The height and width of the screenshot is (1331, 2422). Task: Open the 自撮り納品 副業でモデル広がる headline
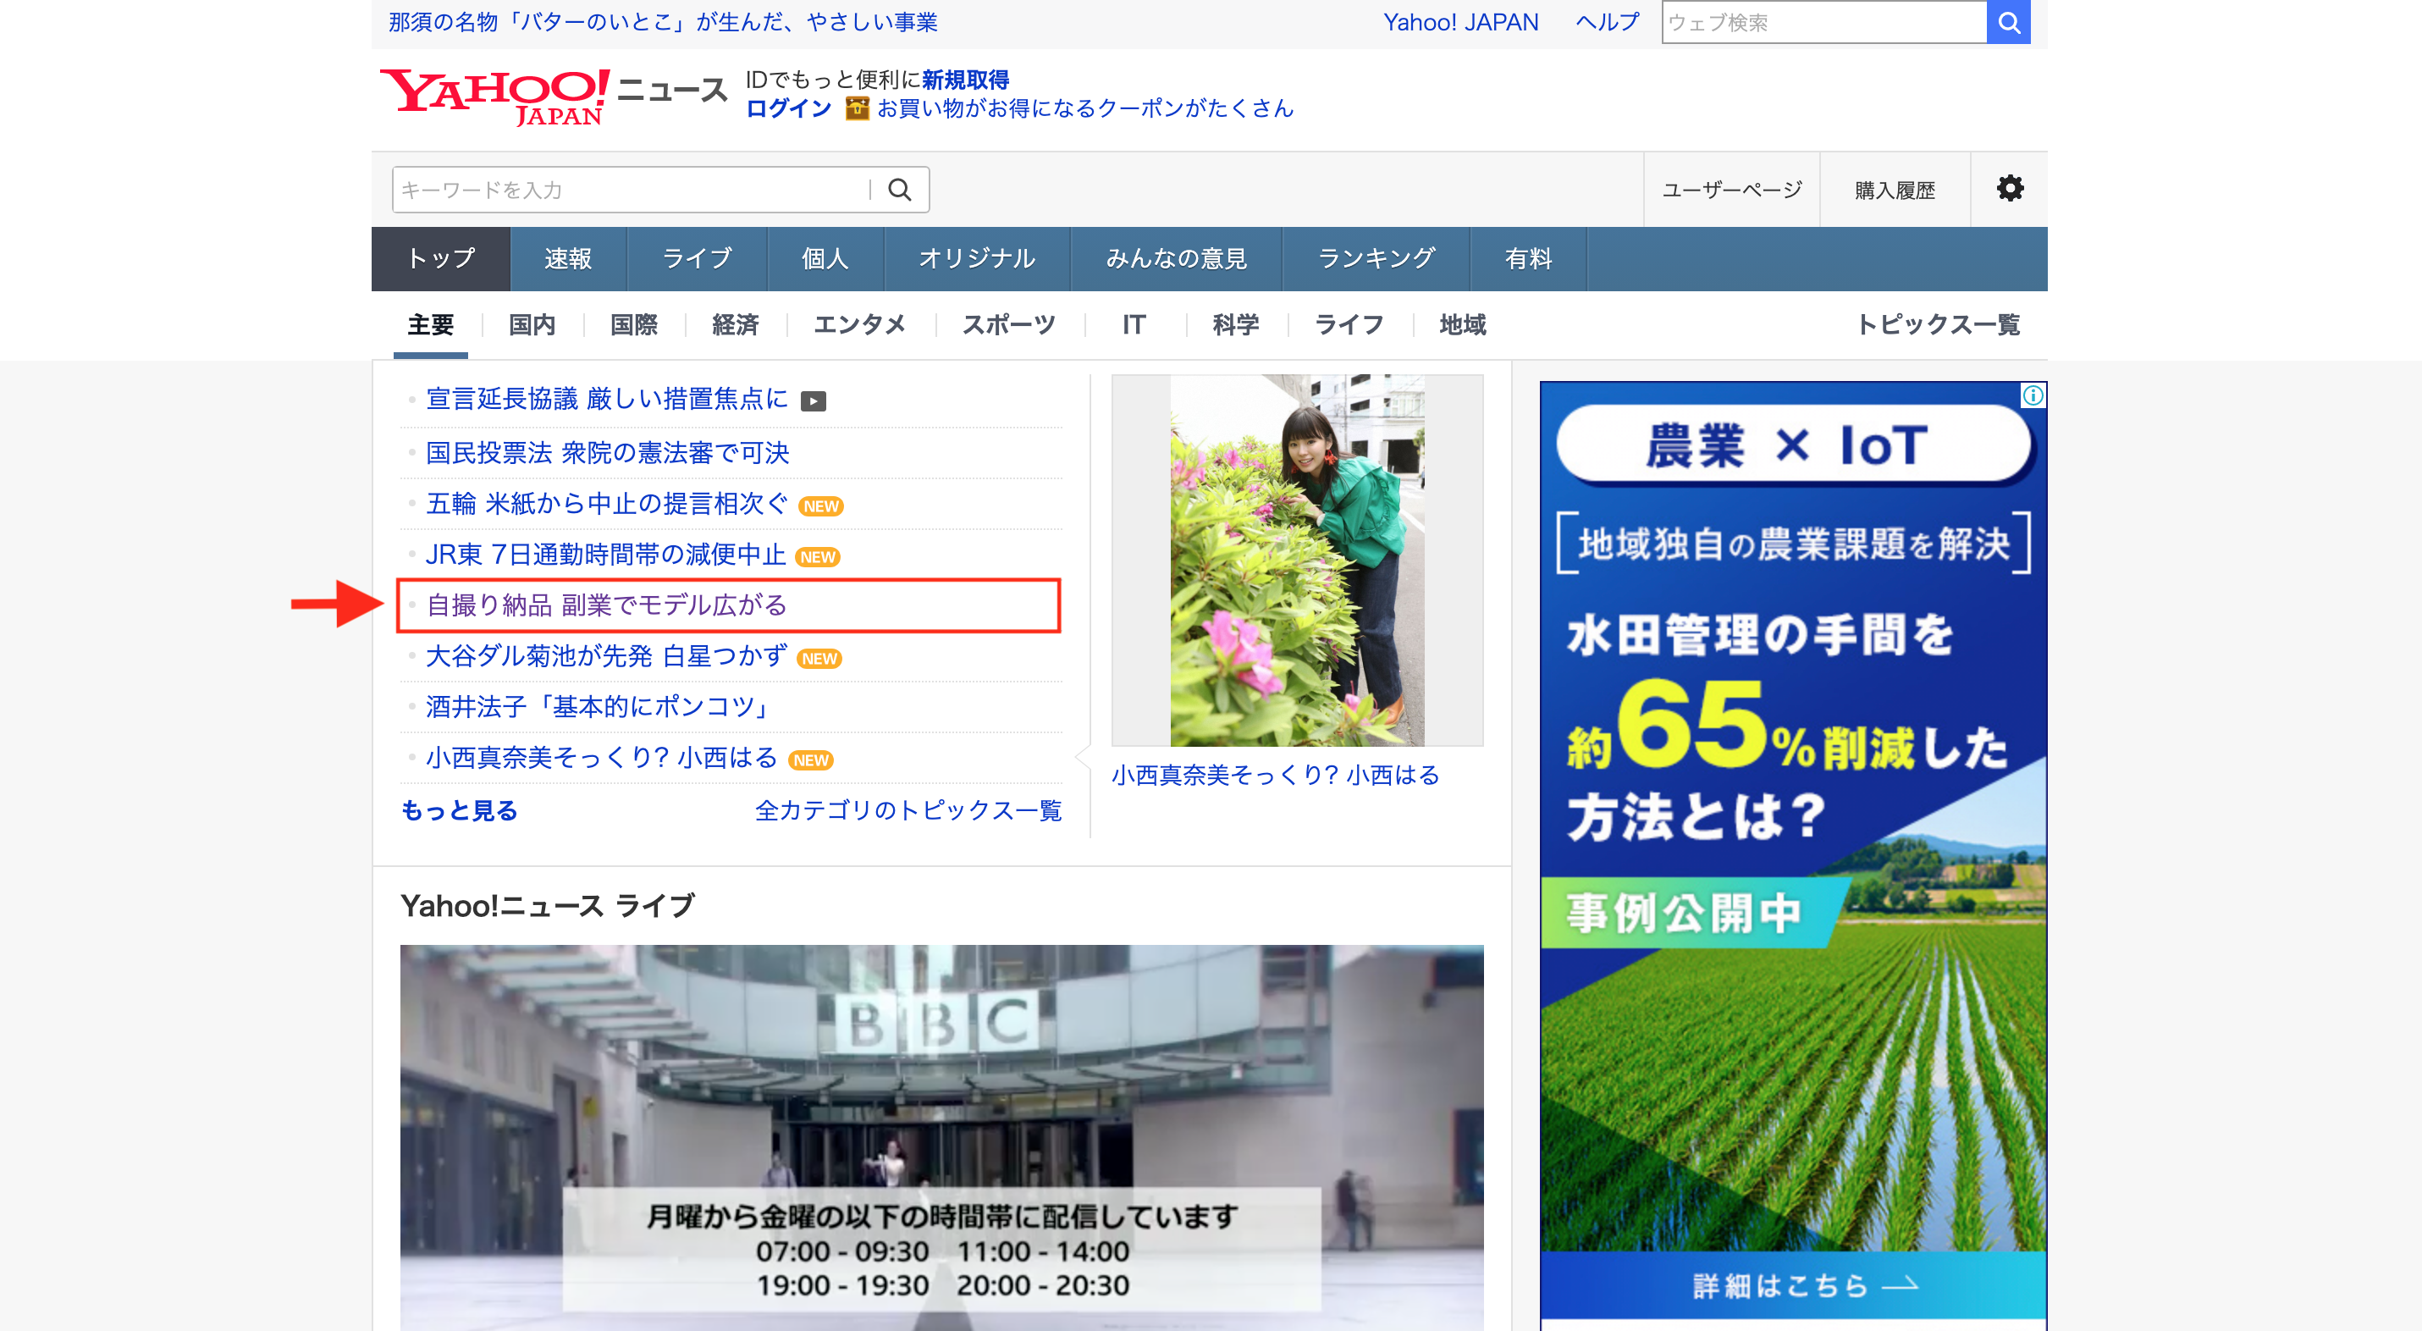point(606,605)
